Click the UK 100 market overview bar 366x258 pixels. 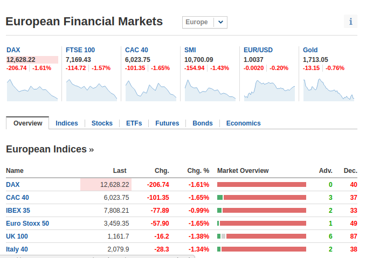261,236
